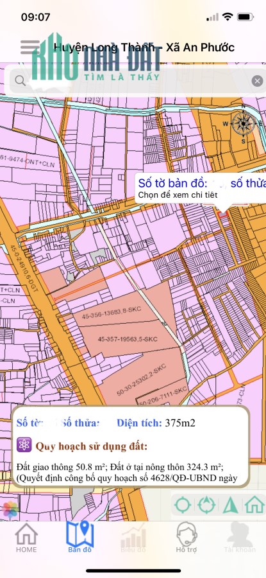Open the Tài khoản account tab

tap(240, 538)
